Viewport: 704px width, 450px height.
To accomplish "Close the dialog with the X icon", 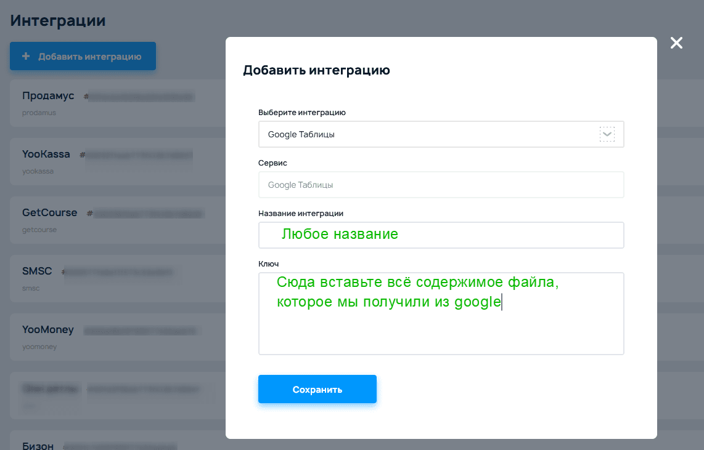I will click(676, 43).
